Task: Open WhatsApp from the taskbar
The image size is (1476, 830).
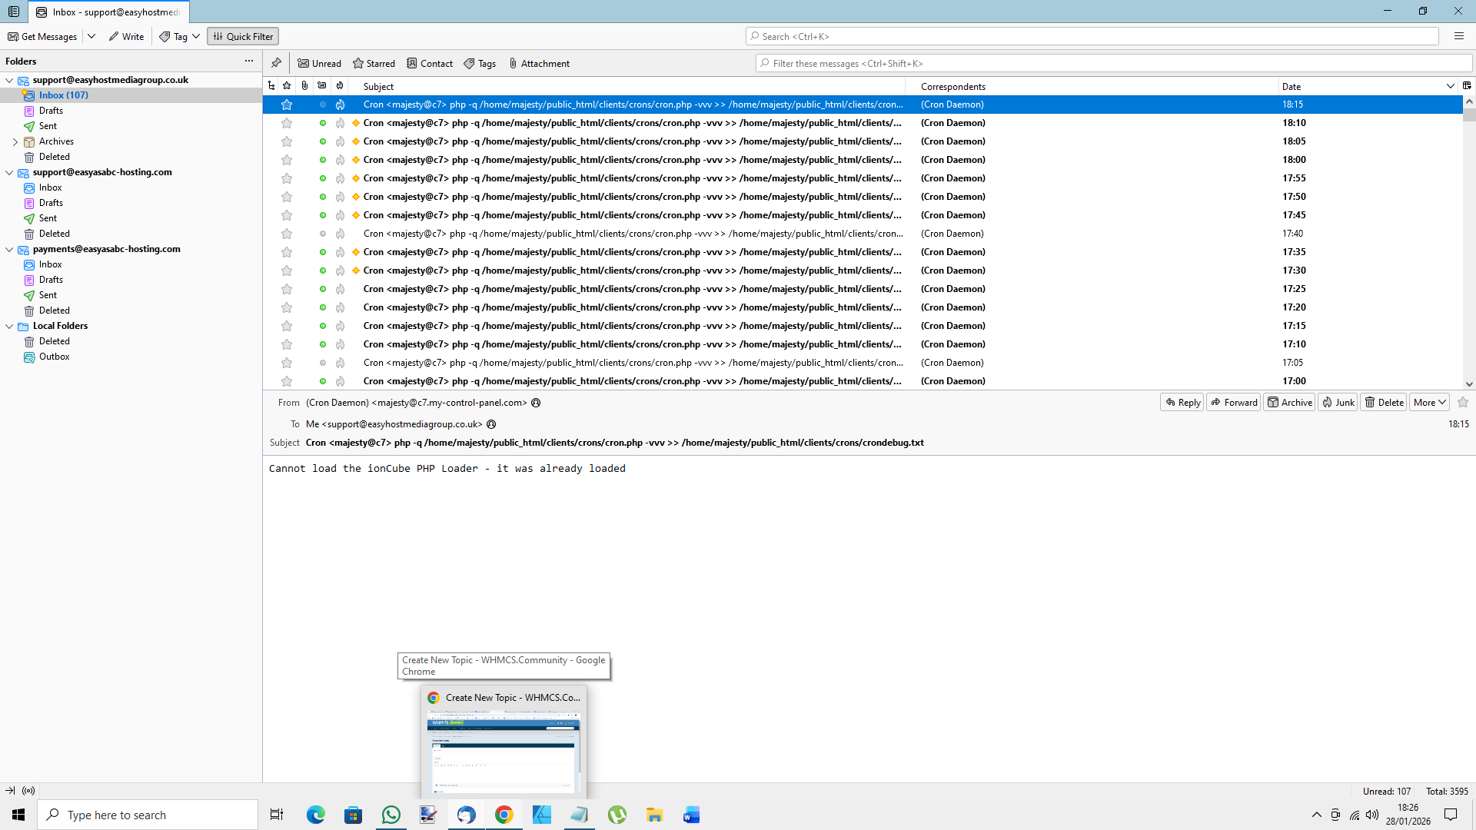Action: pyautogui.click(x=391, y=815)
